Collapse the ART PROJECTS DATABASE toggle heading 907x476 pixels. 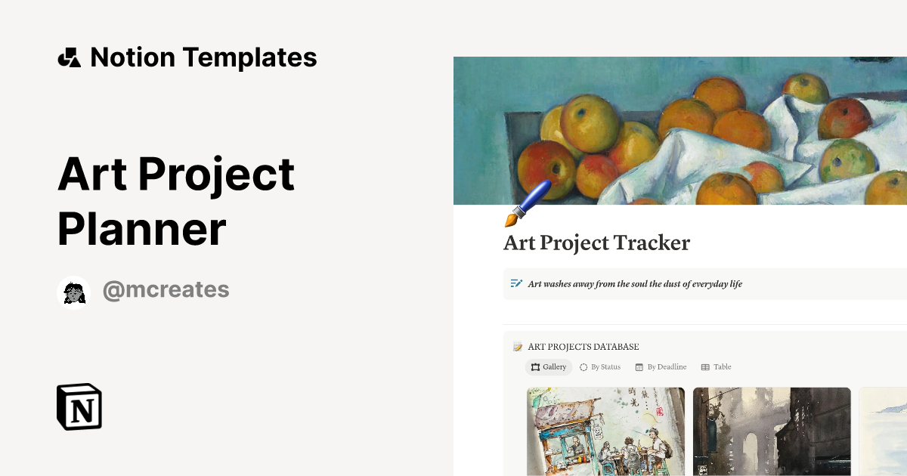tap(584, 347)
